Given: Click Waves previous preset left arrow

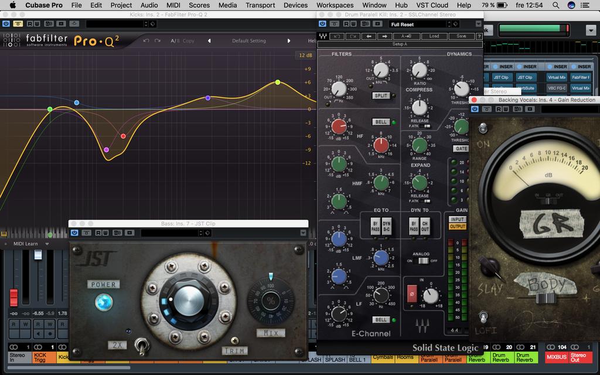Looking at the screenshot, I should point(369,36).
